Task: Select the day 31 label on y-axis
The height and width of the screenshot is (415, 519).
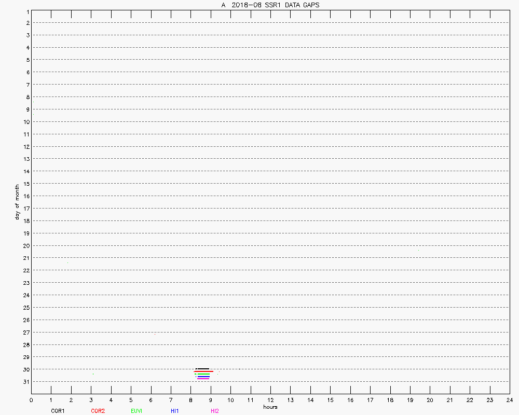Action: point(25,382)
